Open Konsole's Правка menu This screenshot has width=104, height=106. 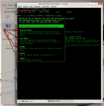pos(26,7)
